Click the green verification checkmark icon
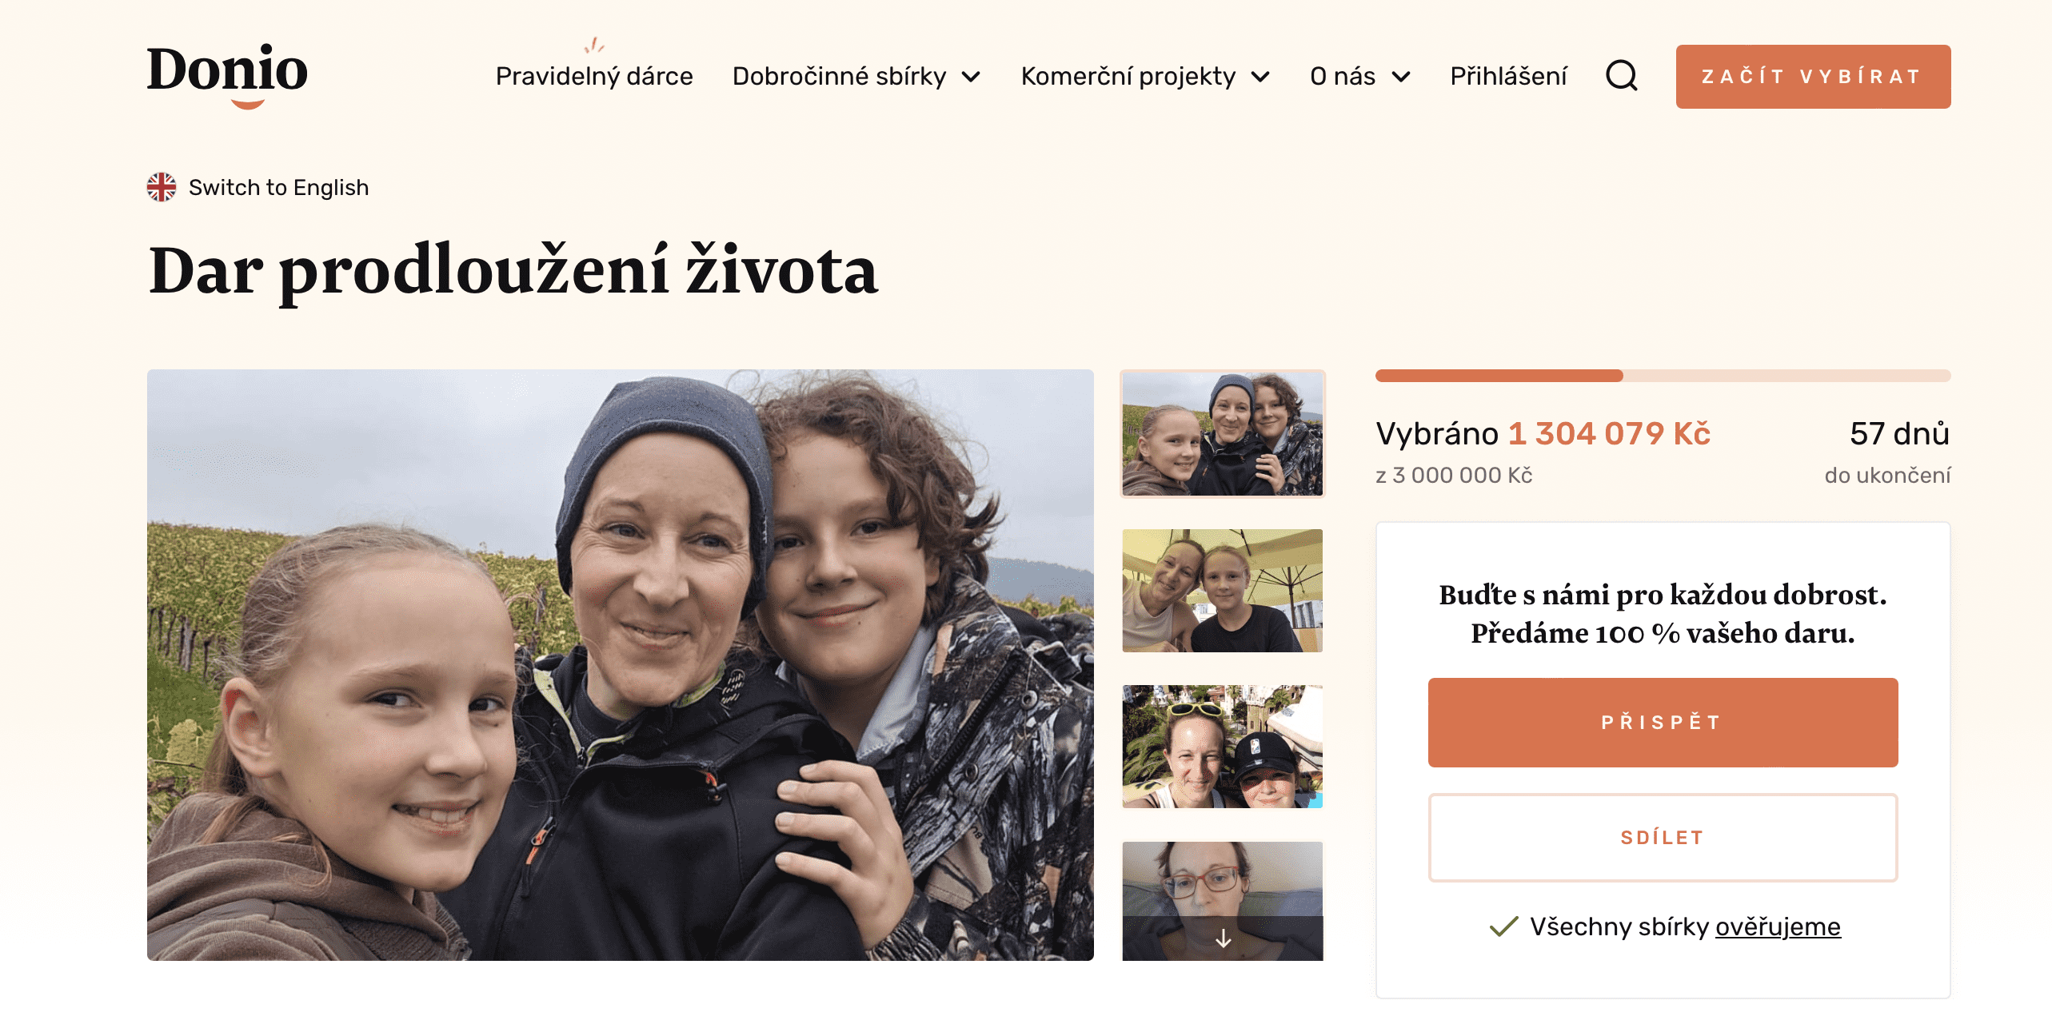 [1503, 926]
